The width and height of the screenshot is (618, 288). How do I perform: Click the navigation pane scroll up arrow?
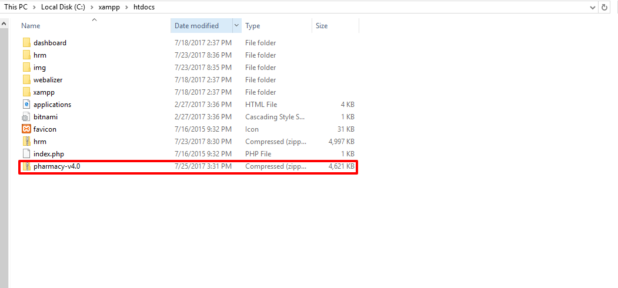coord(4,24)
